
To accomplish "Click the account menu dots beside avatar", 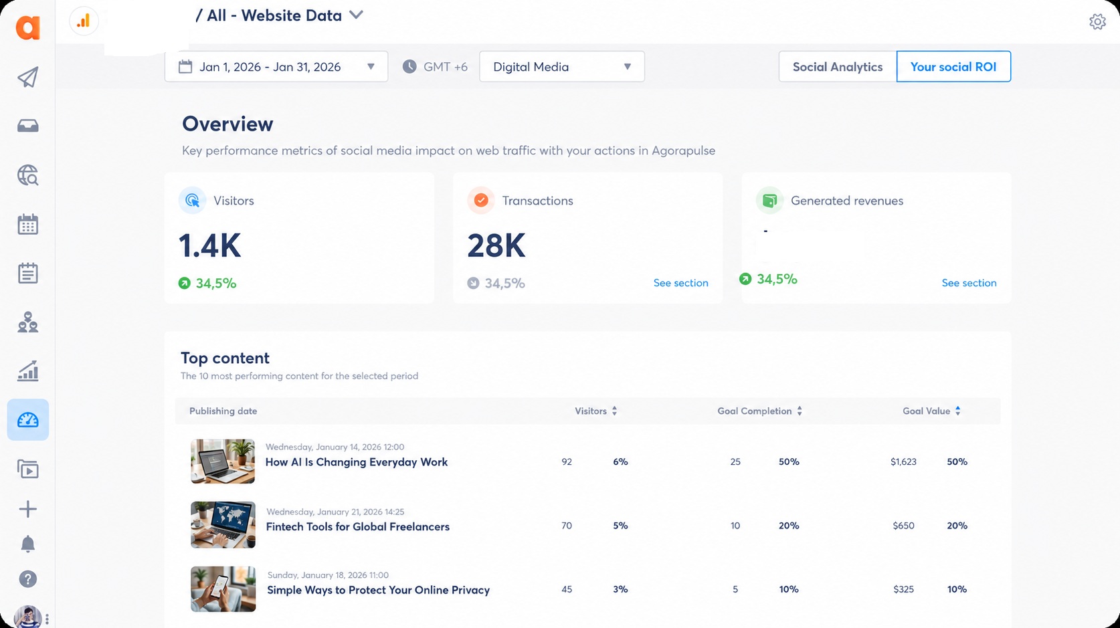I will click(x=47, y=619).
